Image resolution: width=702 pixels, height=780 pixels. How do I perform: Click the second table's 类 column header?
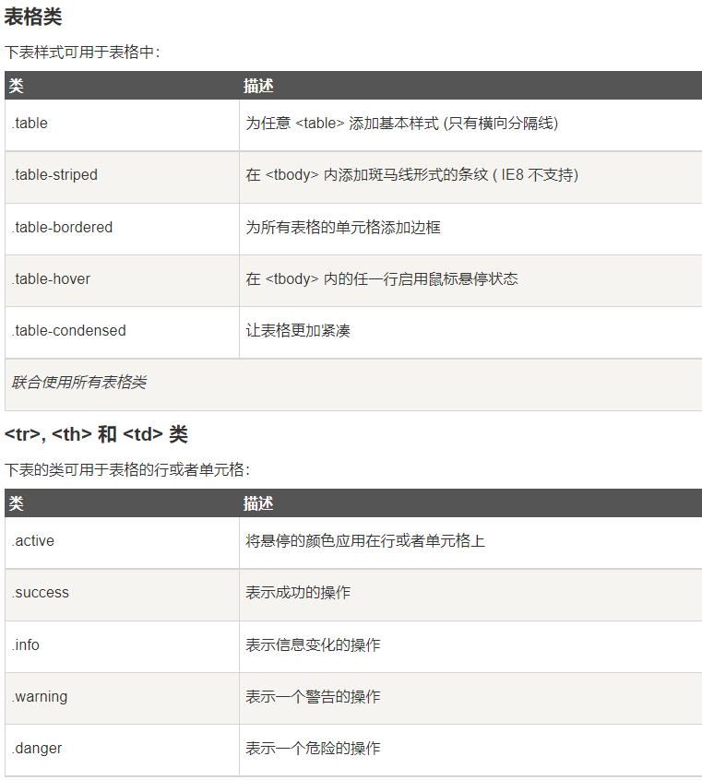coord(16,503)
